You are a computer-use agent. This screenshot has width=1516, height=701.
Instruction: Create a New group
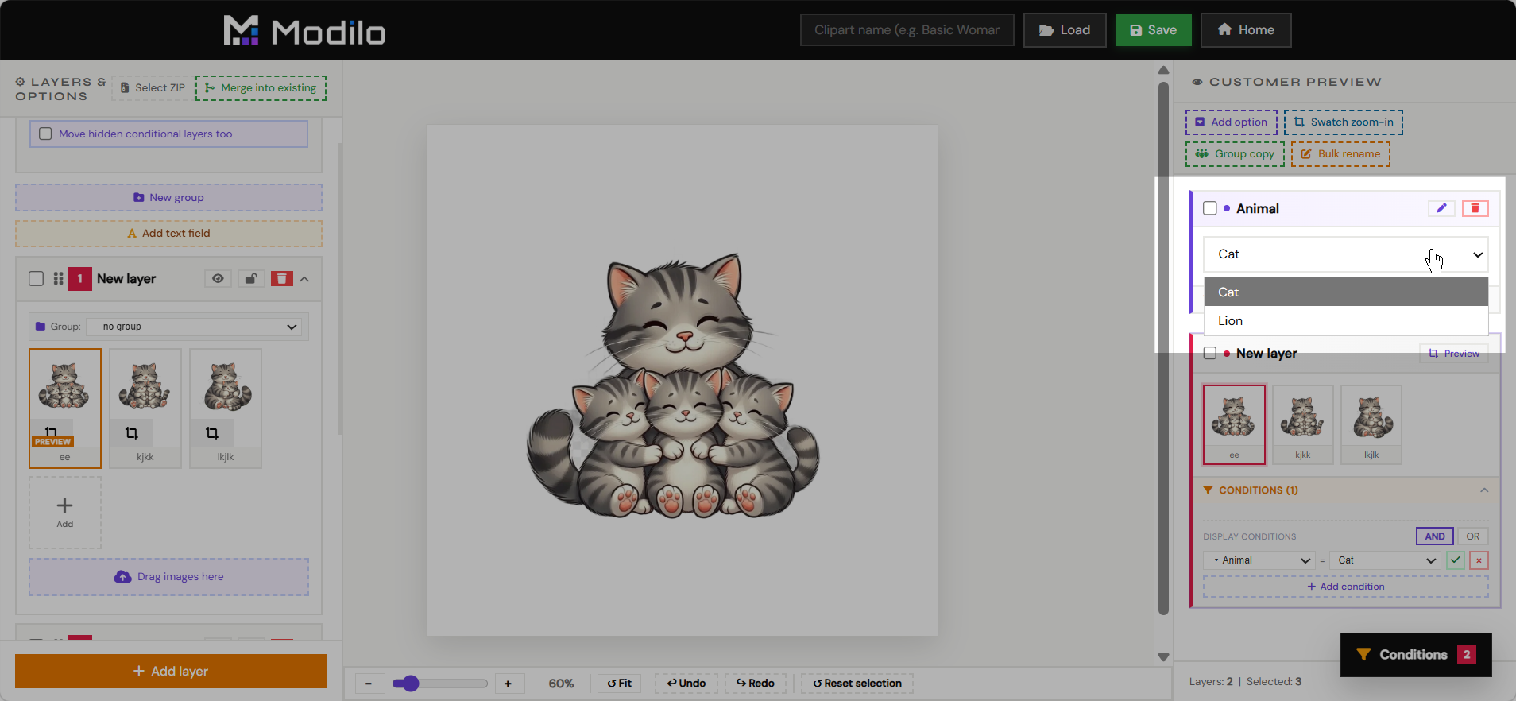click(x=168, y=197)
